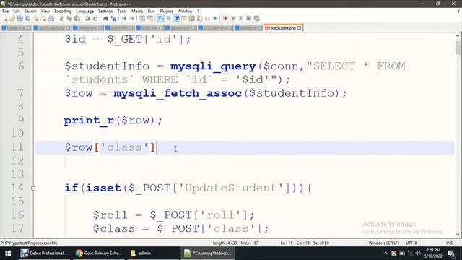Image resolution: width=462 pixels, height=260 pixels.
Task: Open the Run menu
Action: (151, 12)
